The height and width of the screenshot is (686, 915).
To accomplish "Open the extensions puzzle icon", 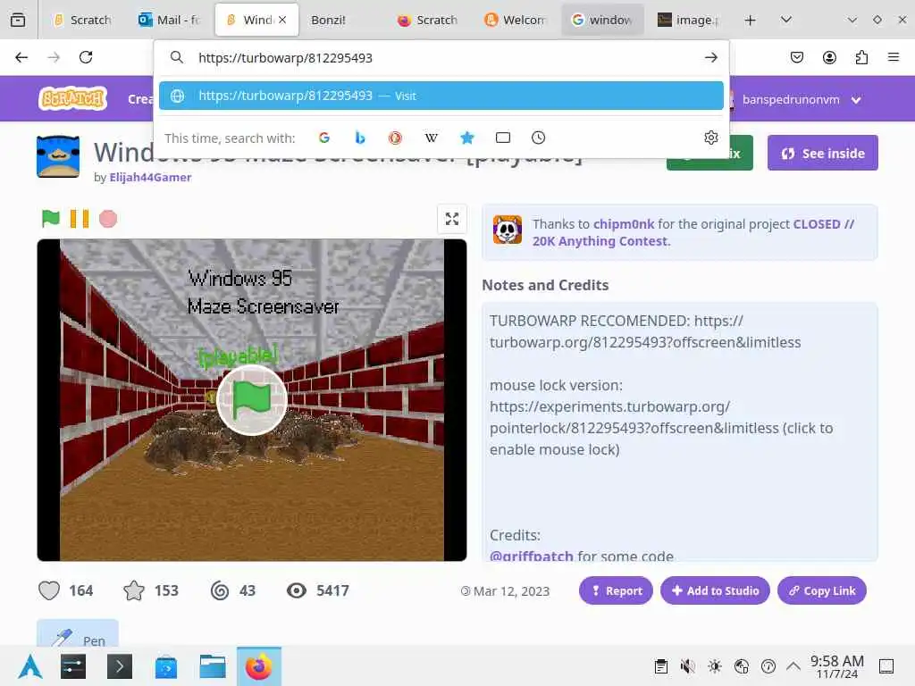I will click(861, 57).
